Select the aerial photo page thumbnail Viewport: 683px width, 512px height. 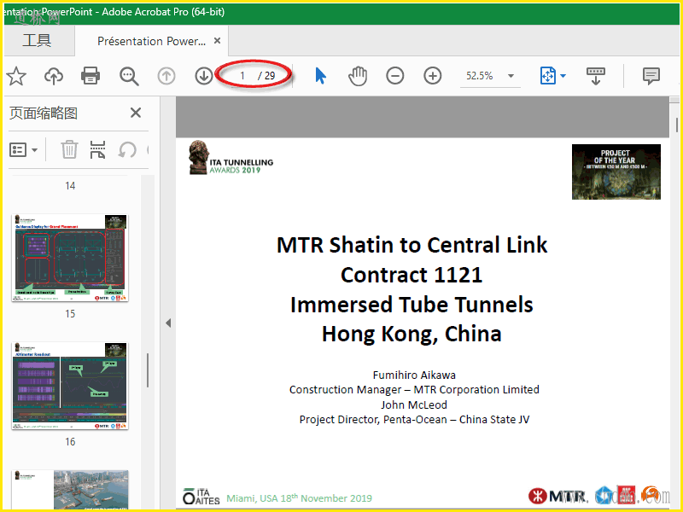point(70,489)
